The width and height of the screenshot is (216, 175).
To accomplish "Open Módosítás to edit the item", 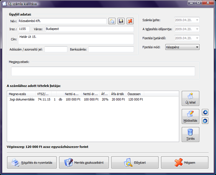I will pyautogui.click(x=191, y=116).
